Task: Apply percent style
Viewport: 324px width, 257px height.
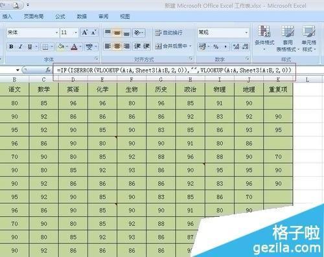Action: tap(216, 47)
